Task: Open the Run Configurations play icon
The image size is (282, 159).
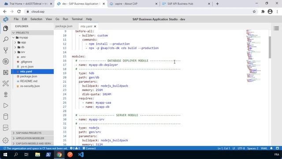Action: pyautogui.click(x=6, y=106)
